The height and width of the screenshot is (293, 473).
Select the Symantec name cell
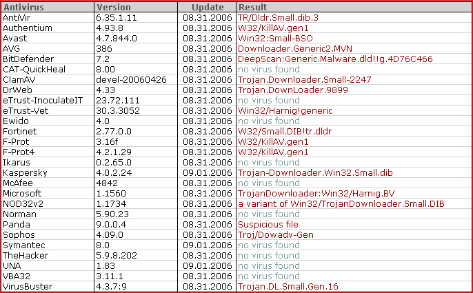24,245
